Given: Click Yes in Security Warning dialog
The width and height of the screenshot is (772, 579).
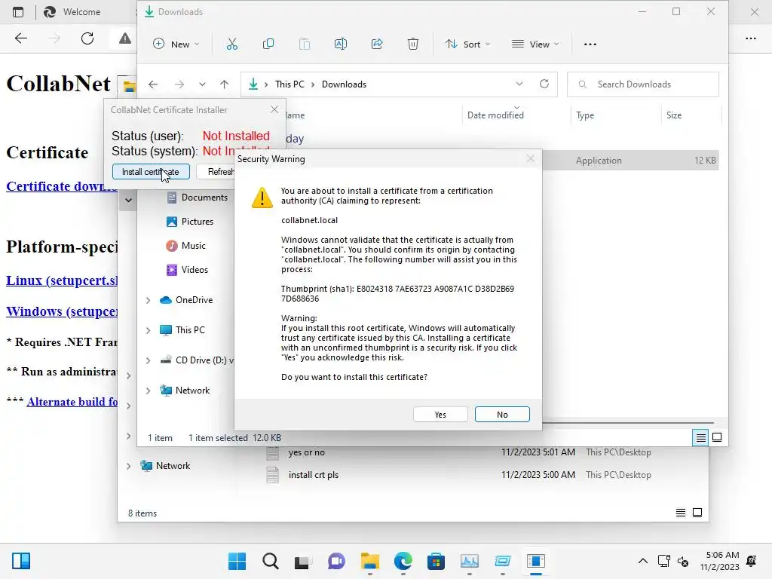Looking at the screenshot, I should pos(440,415).
